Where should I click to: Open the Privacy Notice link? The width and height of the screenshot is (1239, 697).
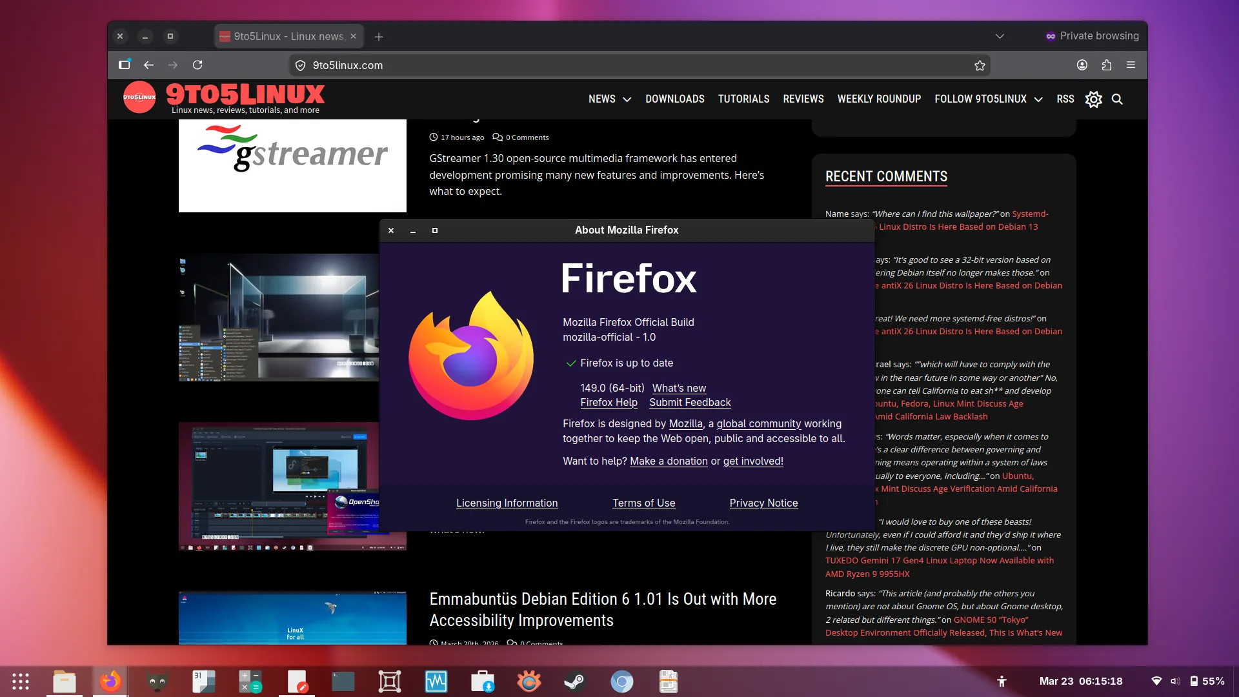[763, 503]
